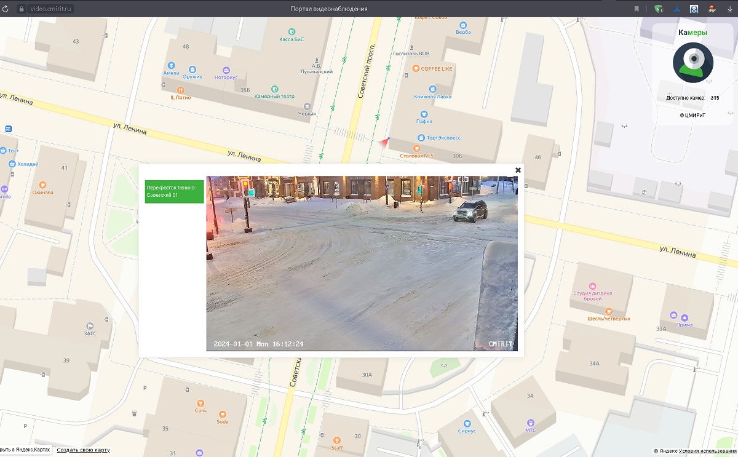Click the ТортЭкспресс place icon

(421, 137)
